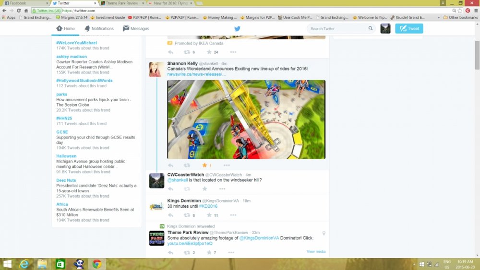Reply to Shannon Kelly's Wonderland tweet
This screenshot has height=270, width=480.
coord(170,165)
